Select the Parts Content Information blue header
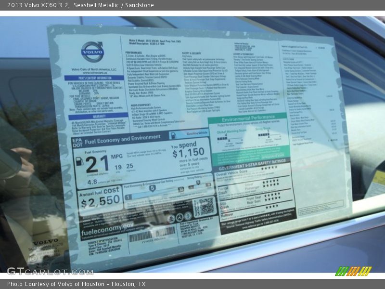 [x=94, y=78]
